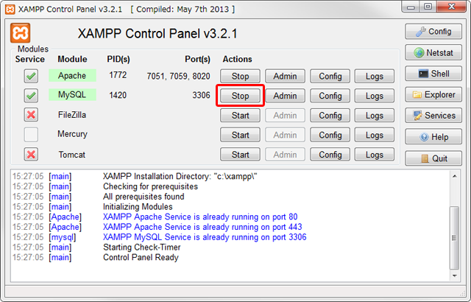Start the Tomcat module
The height and width of the screenshot is (302, 471).
pos(240,155)
